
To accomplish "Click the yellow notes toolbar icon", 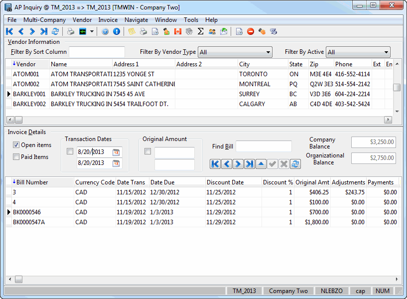I will 132,31.
